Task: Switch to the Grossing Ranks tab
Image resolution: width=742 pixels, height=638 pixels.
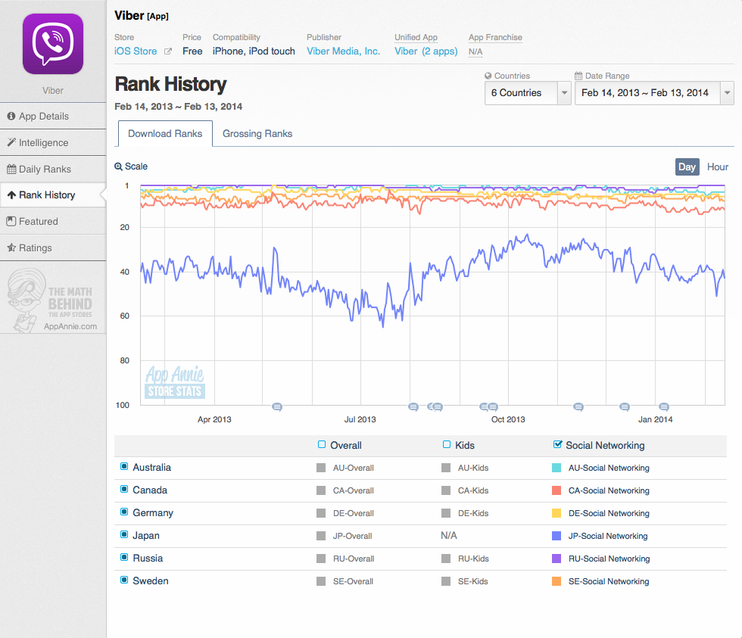Action: (257, 134)
